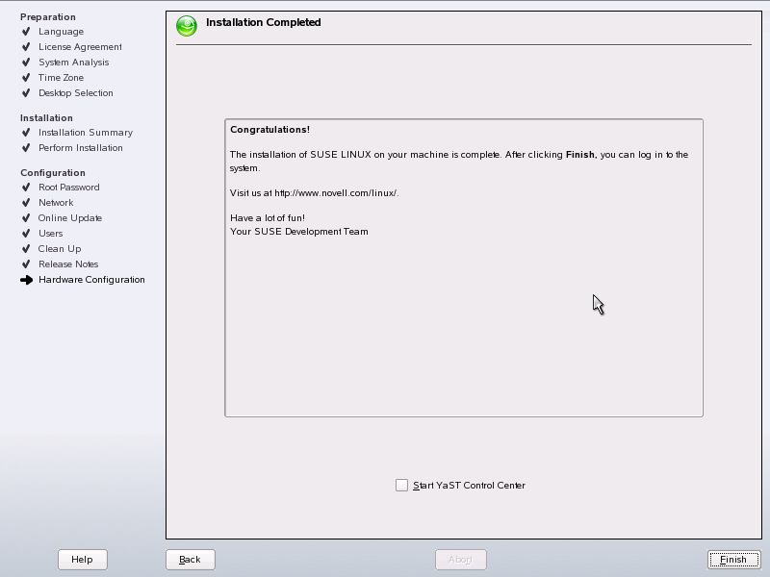Image resolution: width=770 pixels, height=577 pixels.
Task: Select the Perform Installation step text
Action: coord(81,148)
